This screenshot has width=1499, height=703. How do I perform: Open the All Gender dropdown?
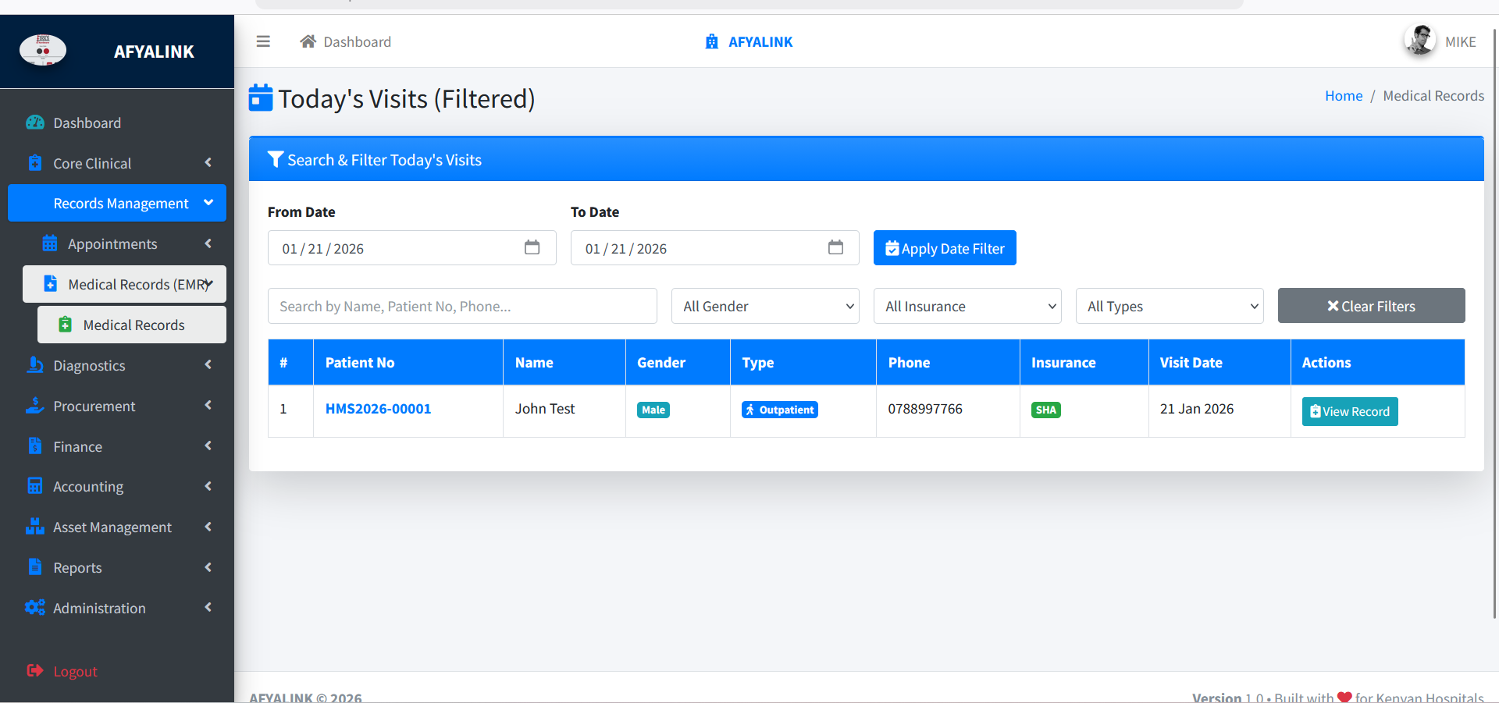pyautogui.click(x=765, y=306)
